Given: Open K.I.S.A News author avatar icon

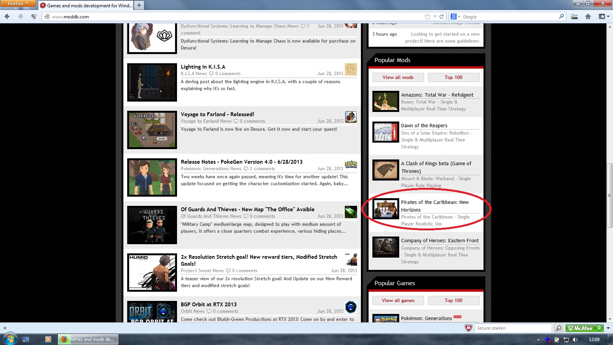Looking at the screenshot, I should (351, 69).
